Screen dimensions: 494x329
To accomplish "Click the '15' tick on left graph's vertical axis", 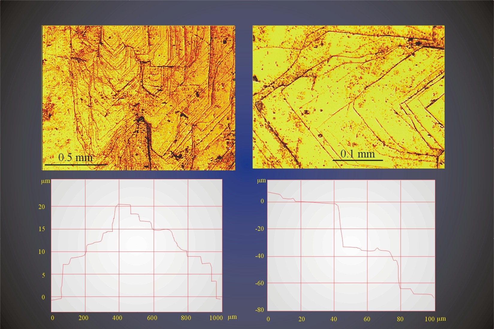I will pos(42,229).
